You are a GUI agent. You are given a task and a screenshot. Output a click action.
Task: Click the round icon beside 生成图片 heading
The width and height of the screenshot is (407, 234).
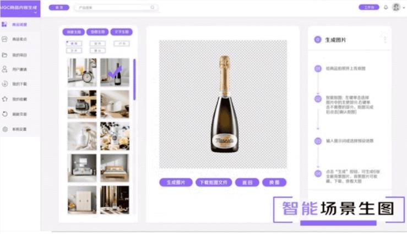(x=318, y=40)
